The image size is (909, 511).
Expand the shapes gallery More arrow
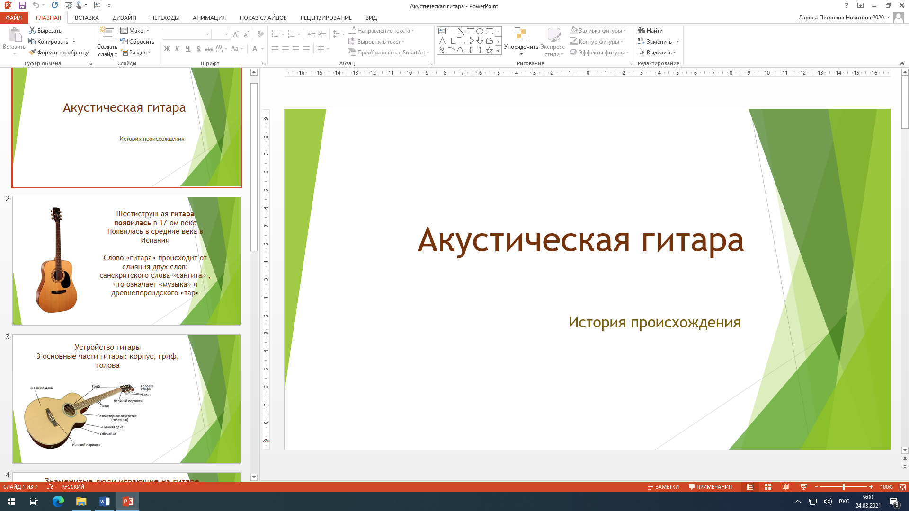point(498,50)
